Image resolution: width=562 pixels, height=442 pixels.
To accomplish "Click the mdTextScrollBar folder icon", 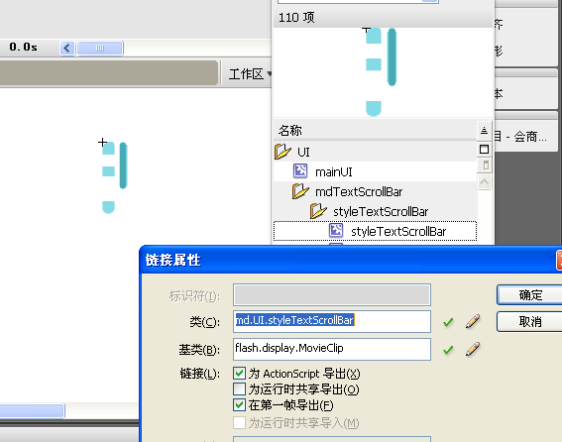I will (300, 191).
